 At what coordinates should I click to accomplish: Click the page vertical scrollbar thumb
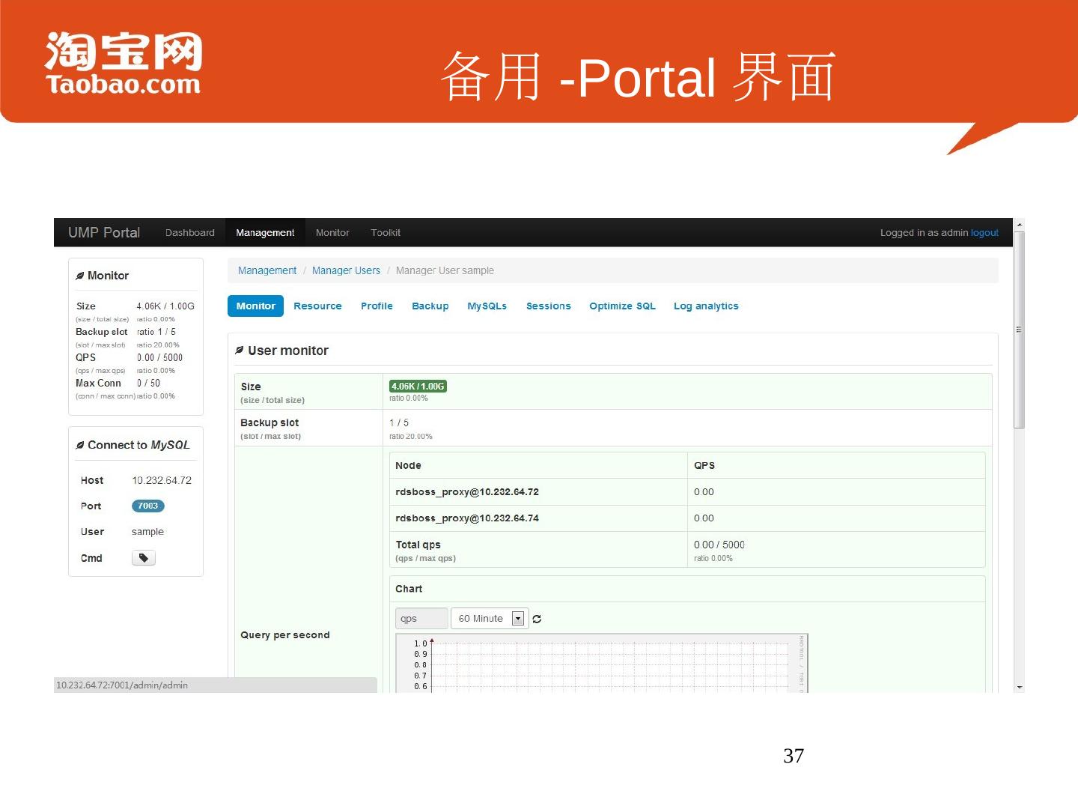(x=1019, y=330)
